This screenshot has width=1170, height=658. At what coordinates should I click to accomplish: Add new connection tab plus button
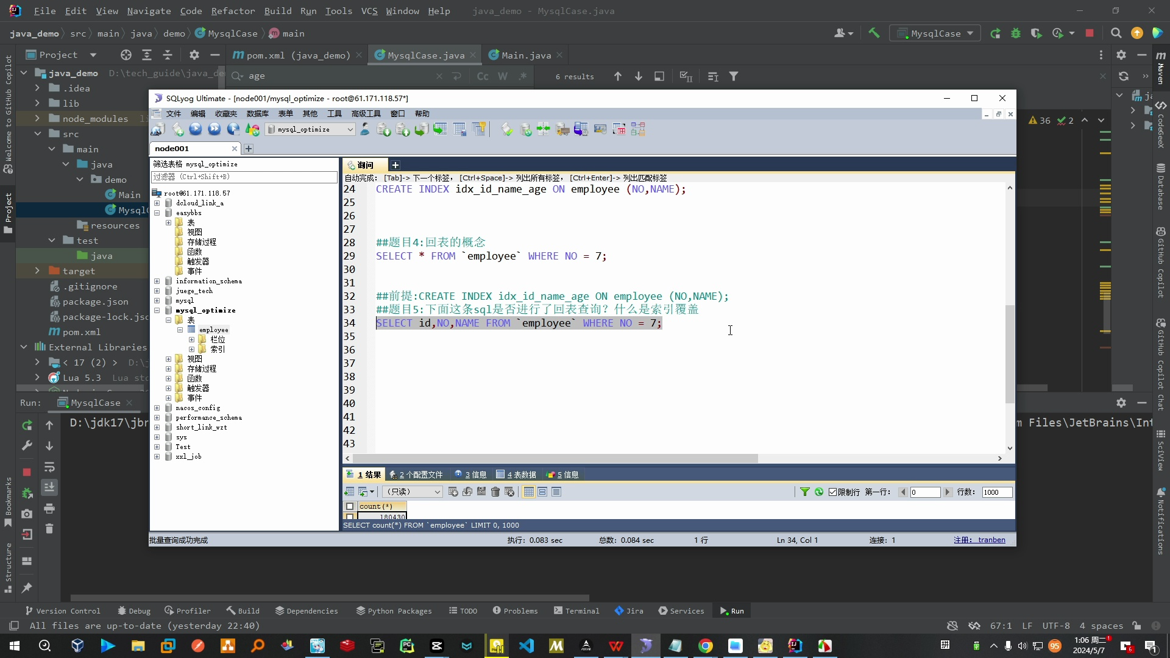tap(249, 149)
